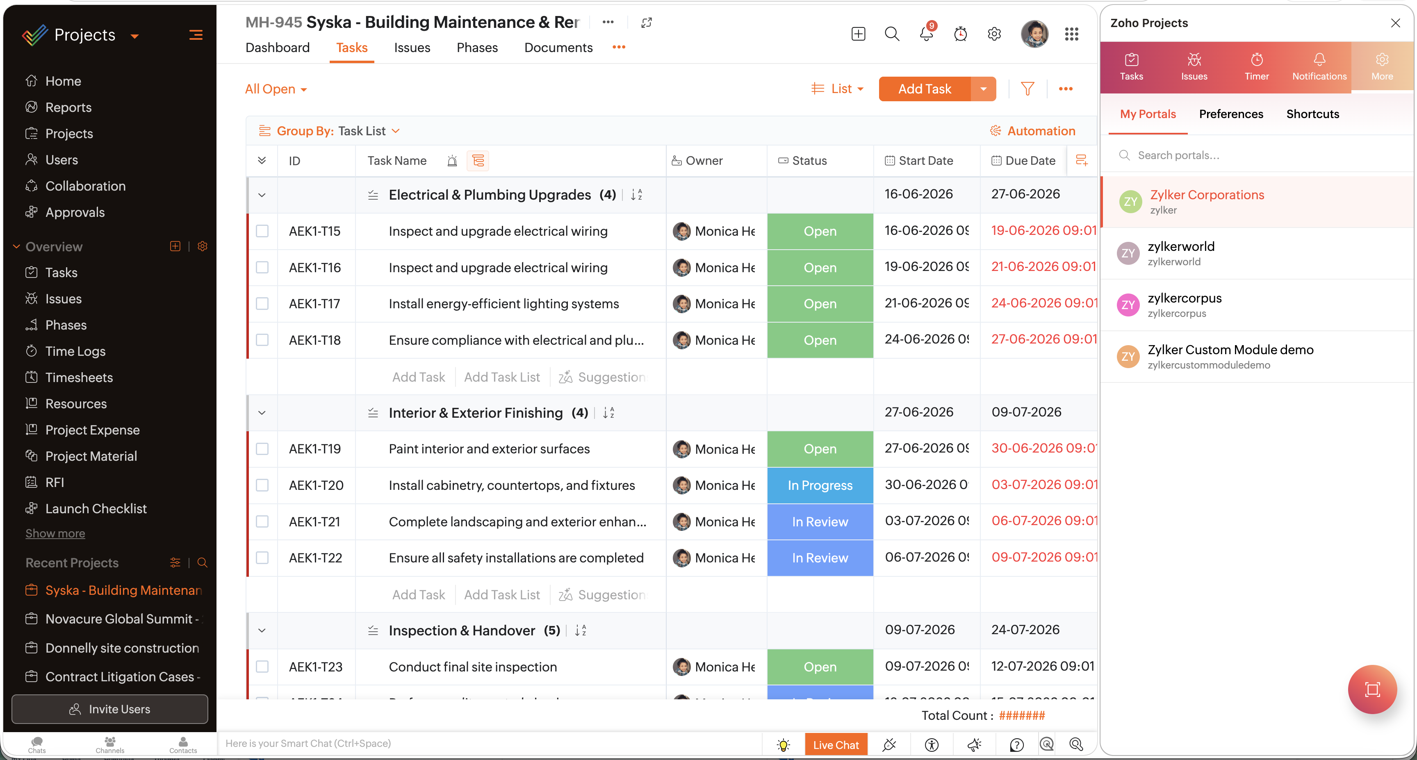Click the quick add plus icon in header
The height and width of the screenshot is (760, 1417).
(858, 34)
